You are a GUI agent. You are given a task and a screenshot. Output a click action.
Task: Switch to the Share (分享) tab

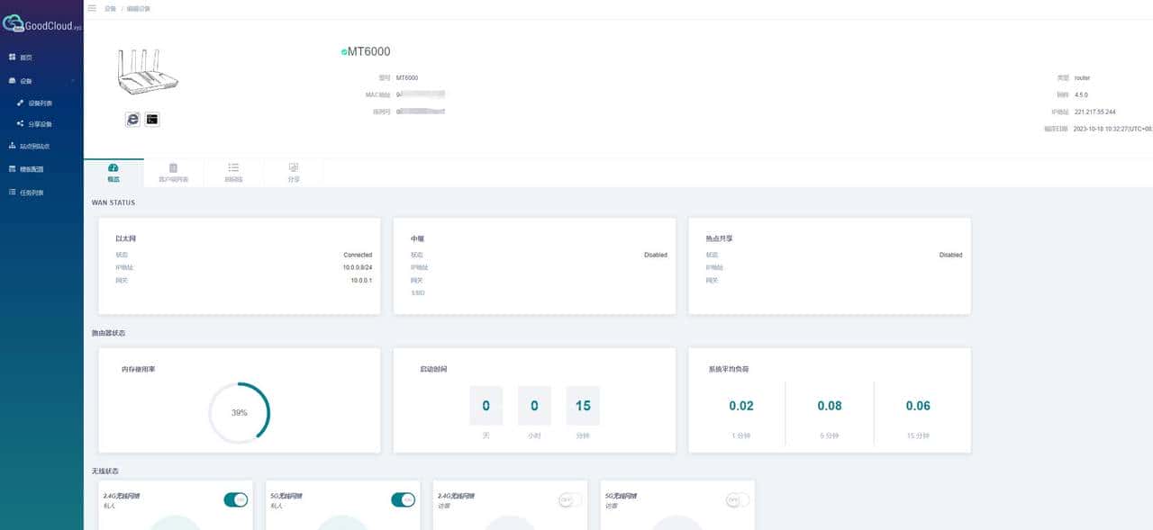click(x=293, y=172)
